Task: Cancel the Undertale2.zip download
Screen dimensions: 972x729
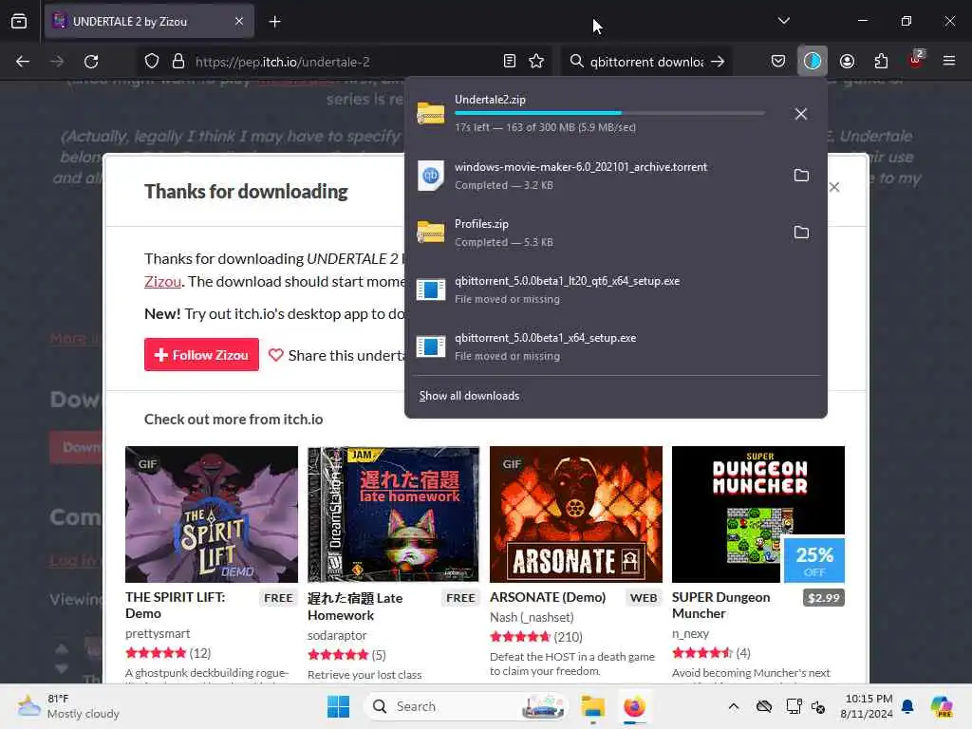Action: point(801,114)
